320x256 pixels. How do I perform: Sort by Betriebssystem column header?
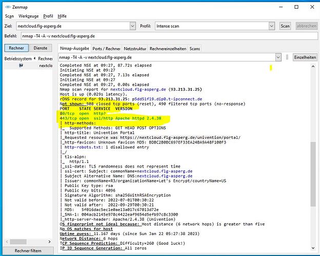point(18,59)
